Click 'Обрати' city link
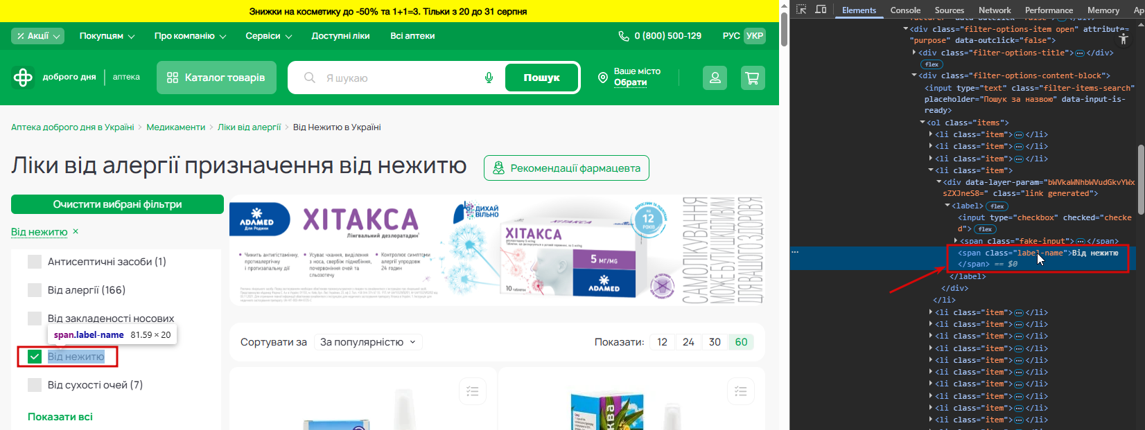Image resolution: width=1145 pixels, height=430 pixels. [630, 82]
